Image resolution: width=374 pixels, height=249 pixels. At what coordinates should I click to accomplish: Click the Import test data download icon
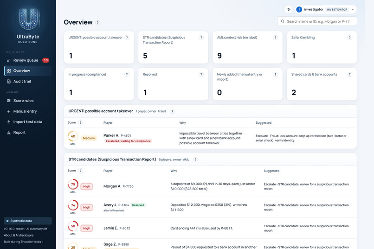click(x=9, y=122)
